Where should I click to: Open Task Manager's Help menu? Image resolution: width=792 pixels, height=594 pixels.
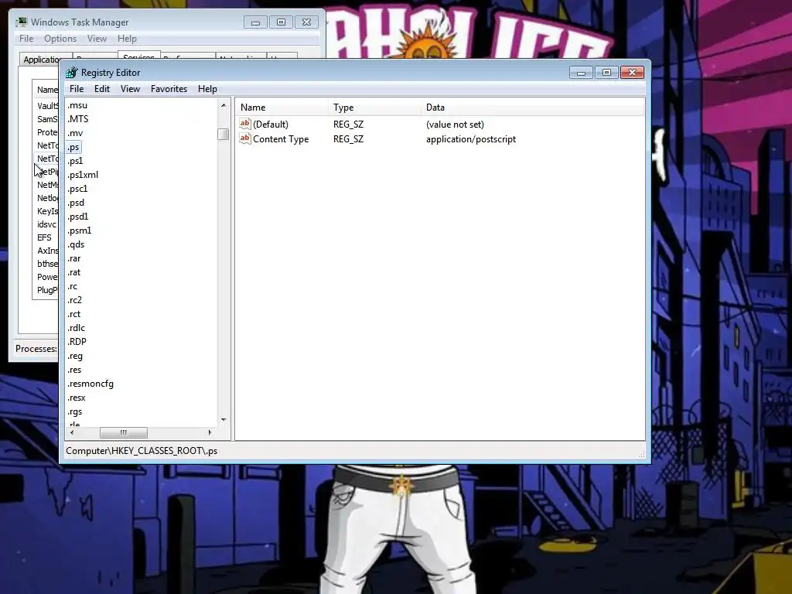128,39
